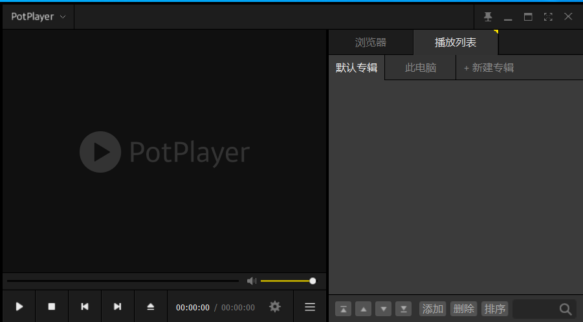Click the playlist search magnifier icon
The image size is (583, 322).
(x=566, y=309)
